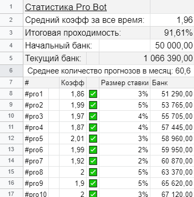Select the 'Размер ставки' header cell
The image size is (194, 197).
coord(125,83)
